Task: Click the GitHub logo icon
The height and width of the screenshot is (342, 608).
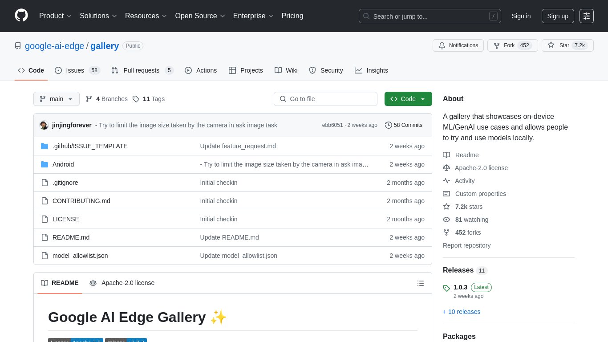Action: point(21,16)
